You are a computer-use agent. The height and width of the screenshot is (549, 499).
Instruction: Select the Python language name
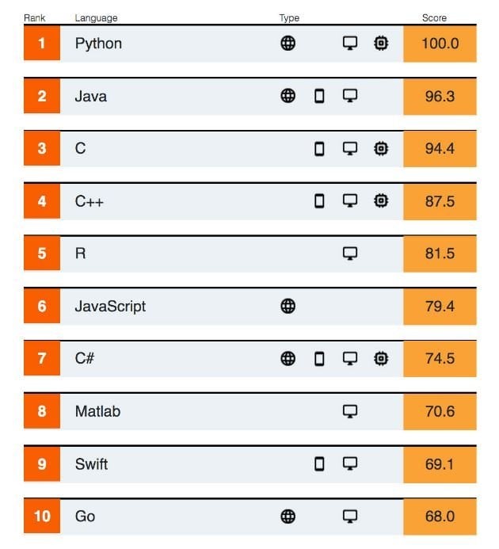coord(98,44)
